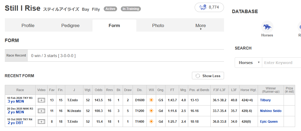The height and width of the screenshot is (131, 301).
Task: Play video for 28 Dec 2025 NAK R3 race
Action: 41,111
